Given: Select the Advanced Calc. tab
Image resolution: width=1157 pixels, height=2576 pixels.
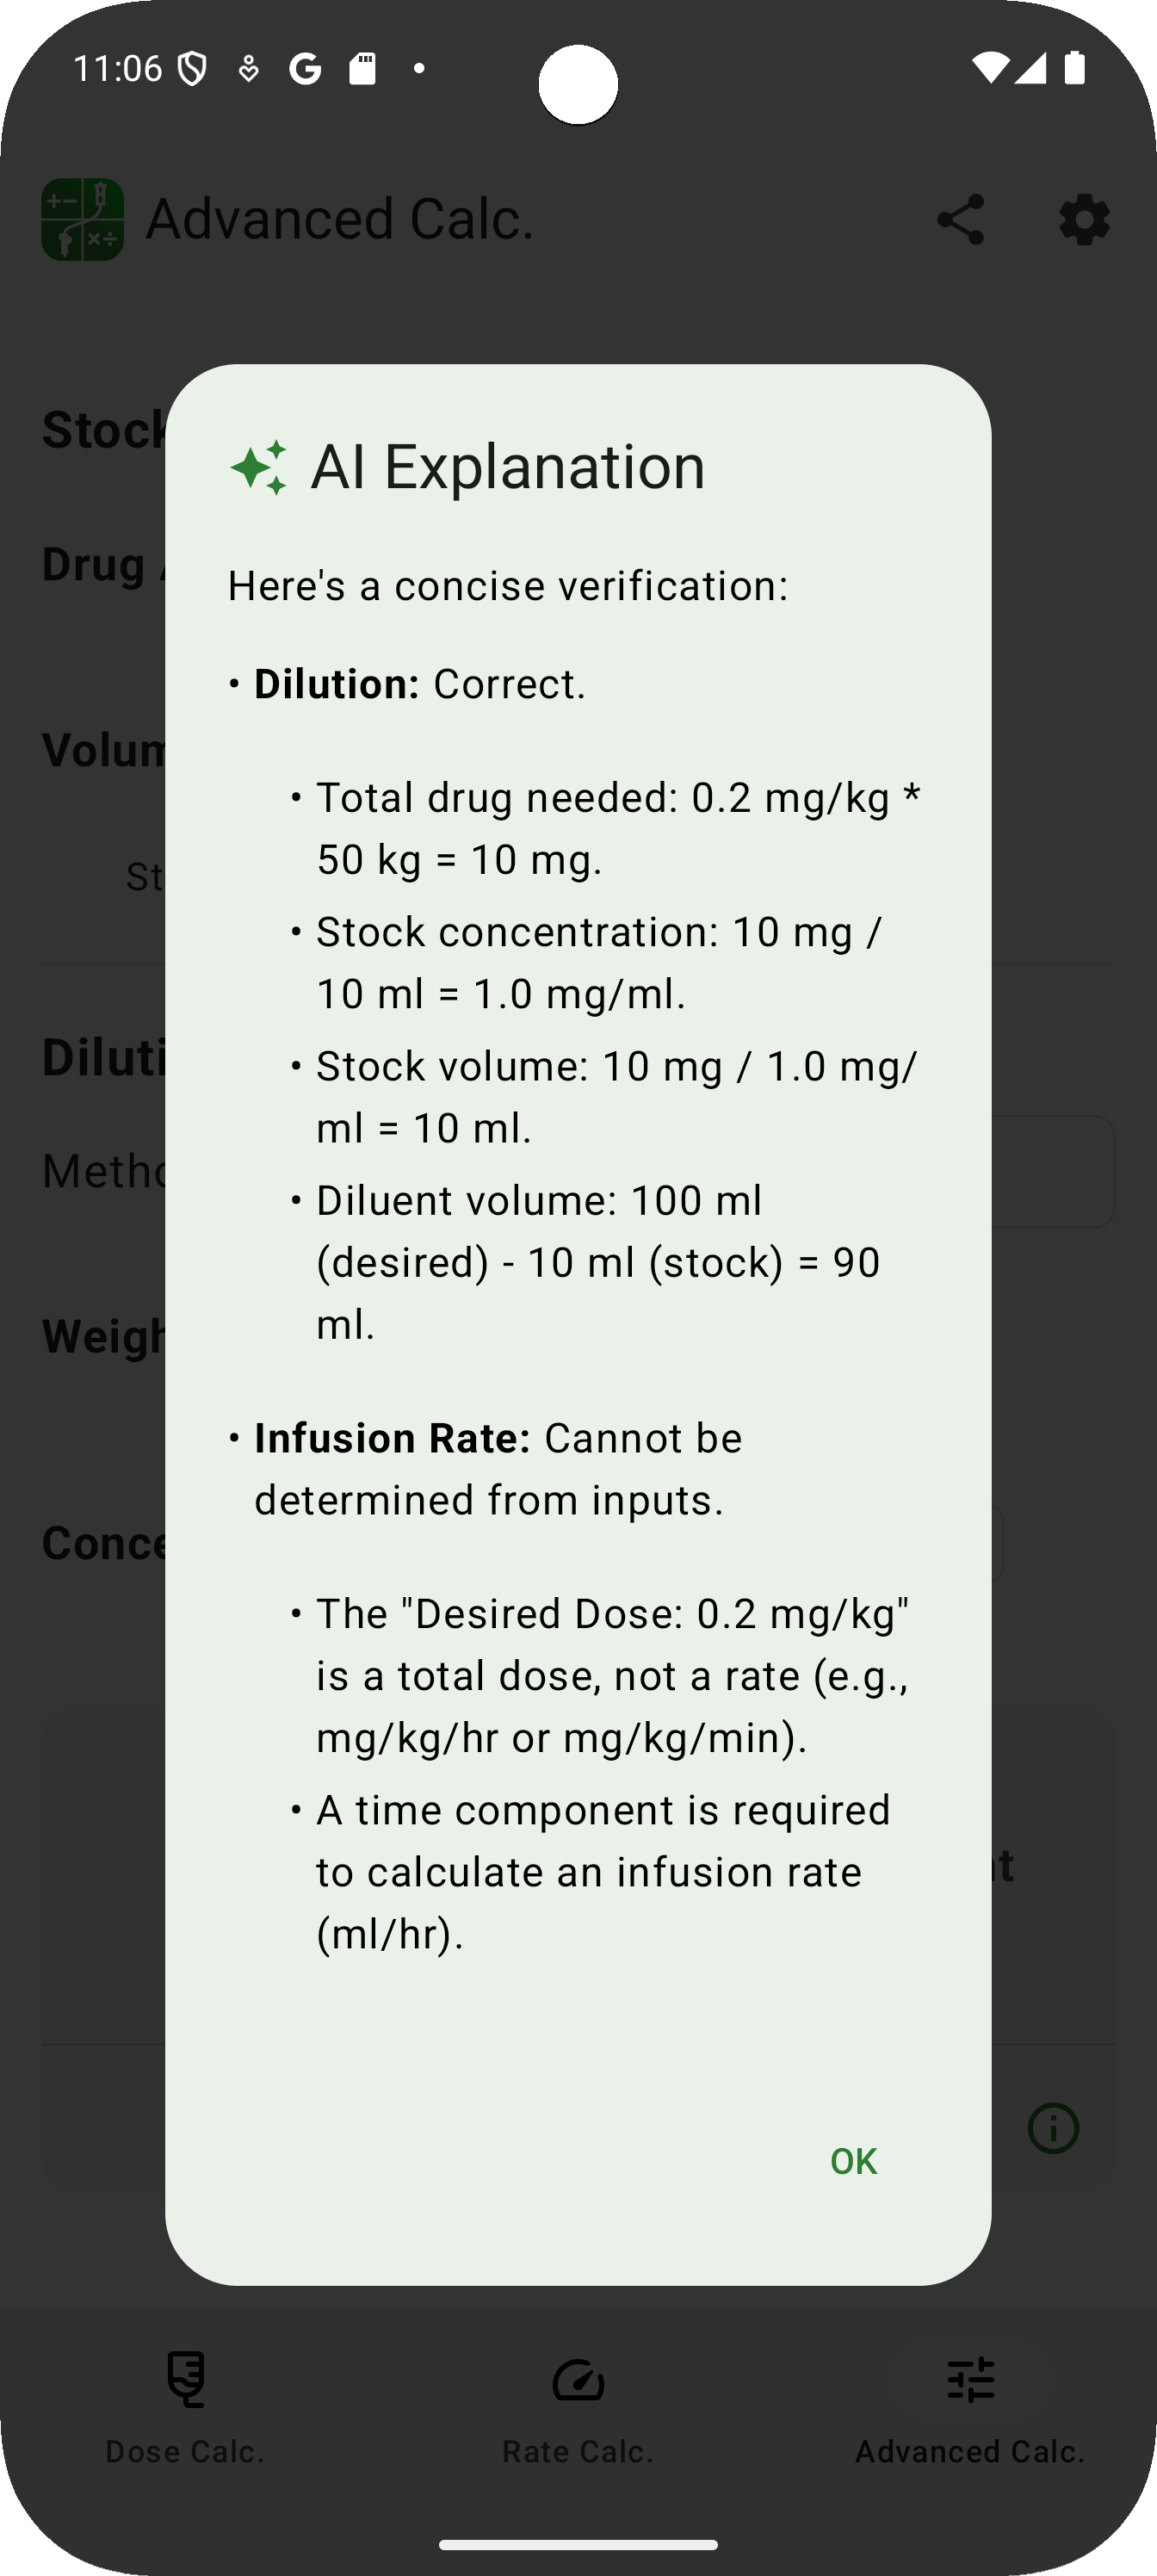Looking at the screenshot, I should (970, 2406).
